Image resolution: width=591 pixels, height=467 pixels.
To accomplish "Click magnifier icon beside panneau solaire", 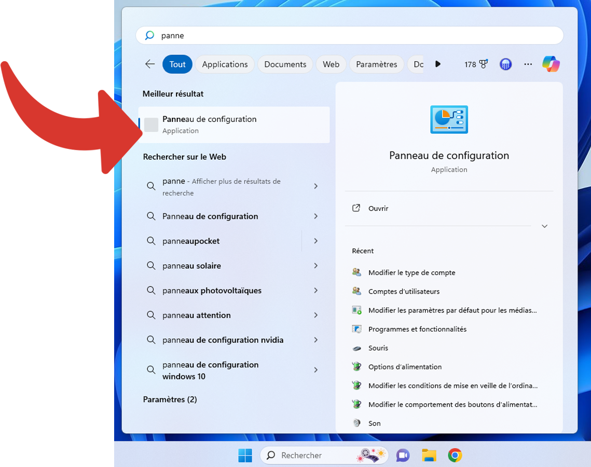I will [151, 266].
